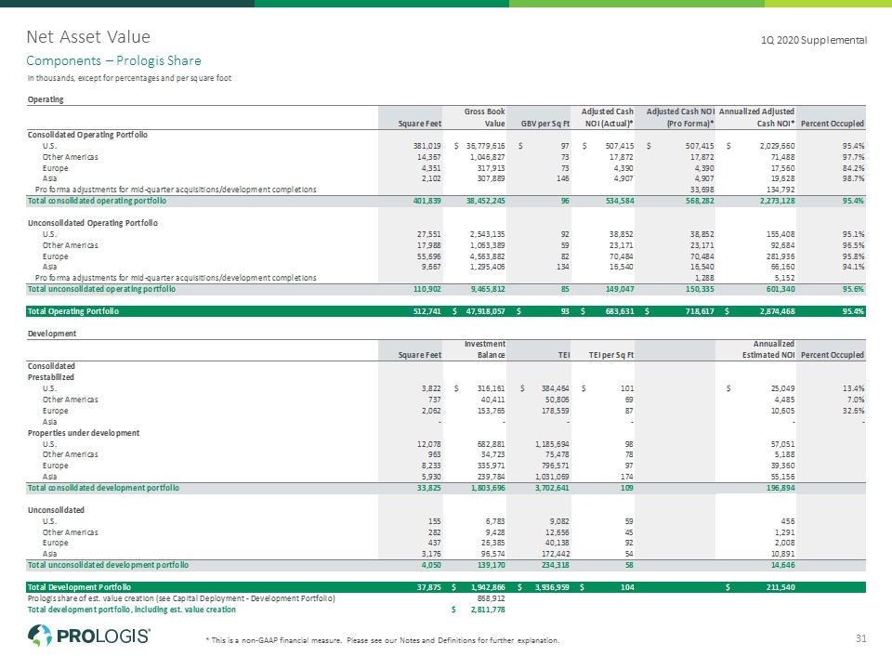The width and height of the screenshot is (892, 669).
Task: Click the square feet value 381,019
Action: [426, 146]
